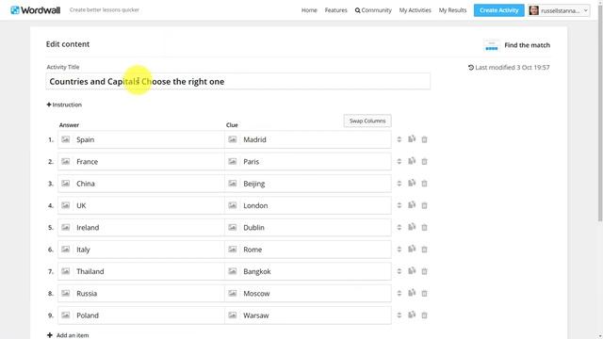Screen dimensions: 603x339
Task: Add an image to China answer
Action: click(66, 184)
